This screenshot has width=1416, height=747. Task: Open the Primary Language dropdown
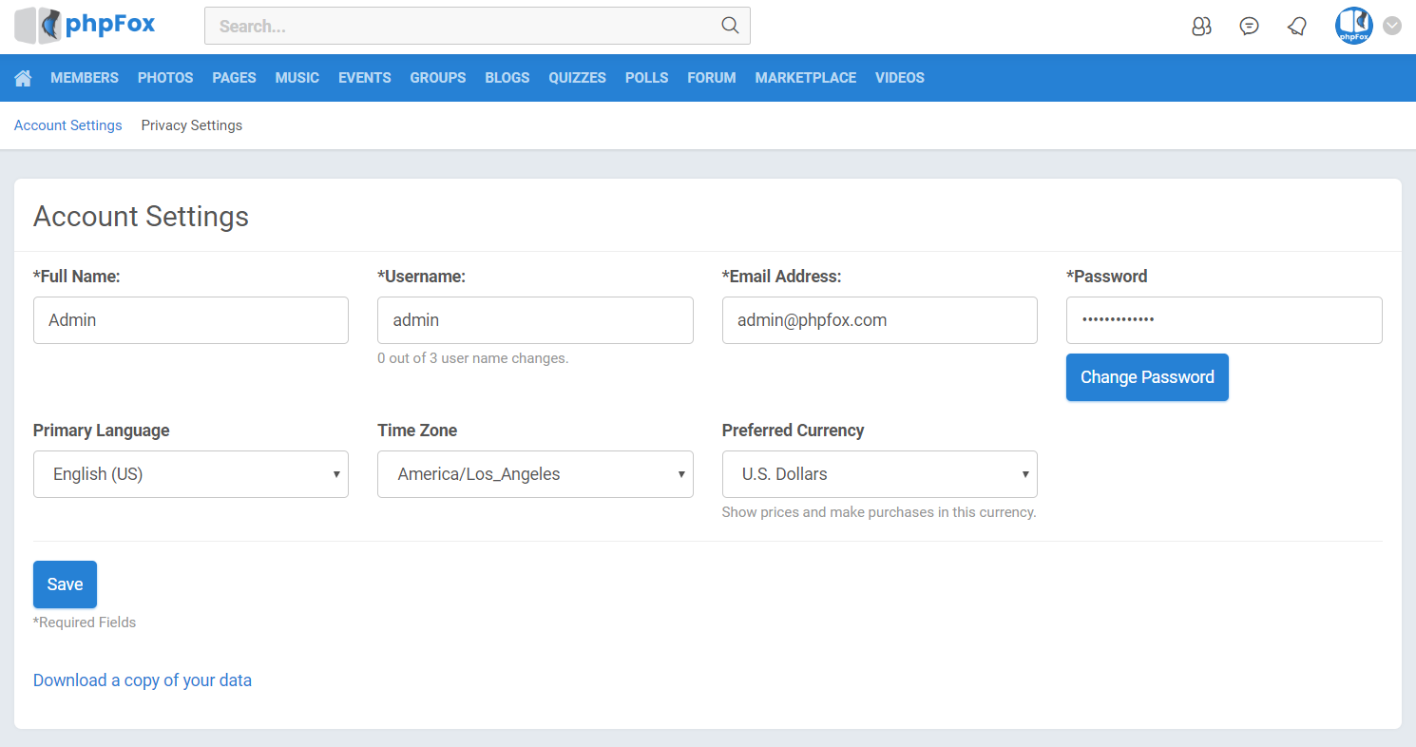(190, 474)
